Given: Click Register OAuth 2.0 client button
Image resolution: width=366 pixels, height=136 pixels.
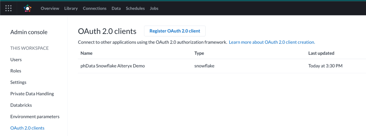Looking at the screenshot, I should click(175, 31).
